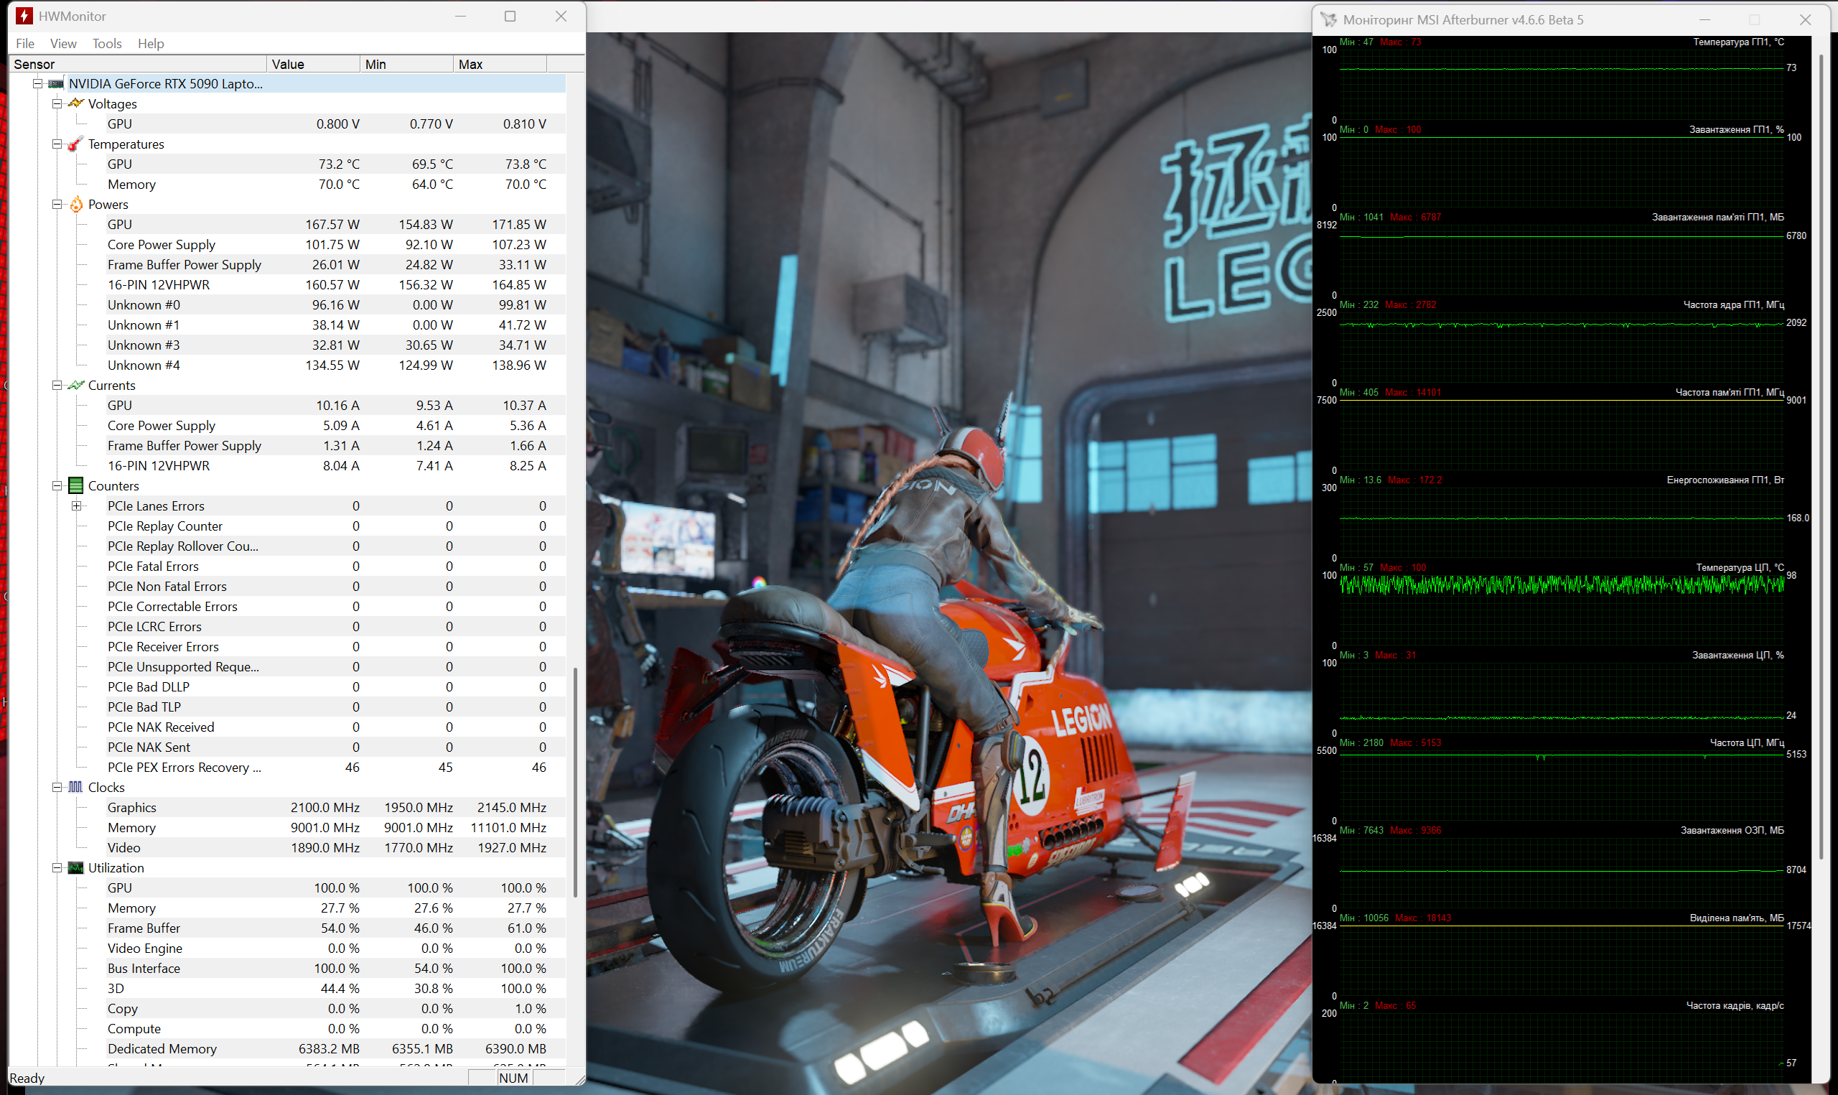1838x1095 pixels.
Task: Collapse the NVIDIA GeForce RTX 5090 tree node
Action: pos(37,83)
